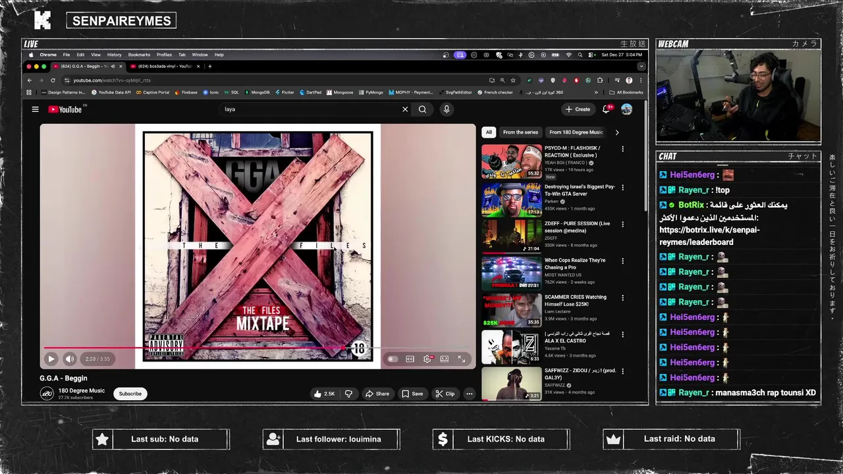Go back in the Chrome browser
The height and width of the screenshot is (474, 843).
[30, 80]
